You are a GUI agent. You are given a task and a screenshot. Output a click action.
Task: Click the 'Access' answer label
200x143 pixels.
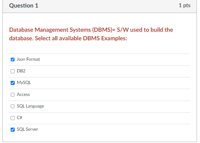pos(23,95)
